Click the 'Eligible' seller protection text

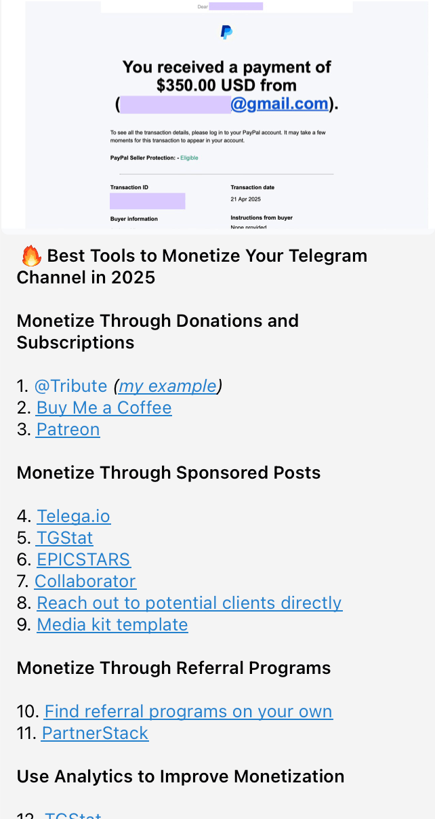[x=189, y=158]
